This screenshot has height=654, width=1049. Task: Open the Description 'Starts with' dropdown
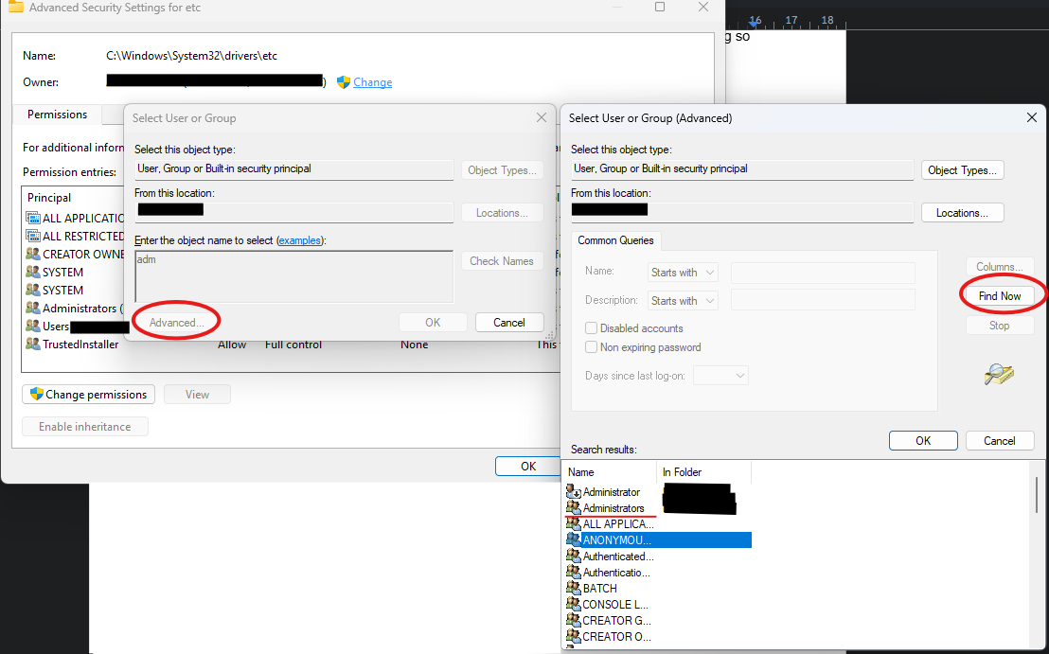pyautogui.click(x=683, y=300)
